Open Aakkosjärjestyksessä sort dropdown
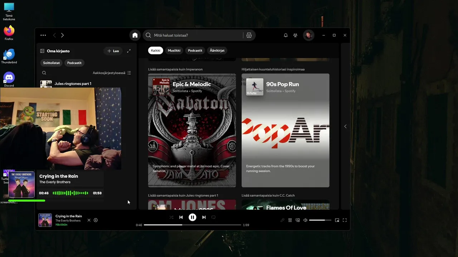Viewport: 458px width, 257px height. pyautogui.click(x=112, y=73)
